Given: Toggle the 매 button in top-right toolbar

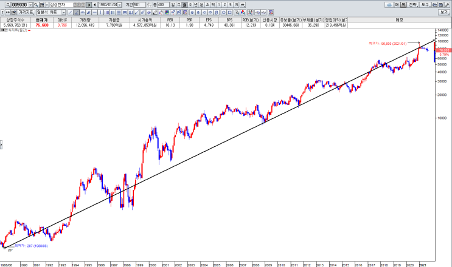Looking at the screenshot, I should tap(397, 5).
